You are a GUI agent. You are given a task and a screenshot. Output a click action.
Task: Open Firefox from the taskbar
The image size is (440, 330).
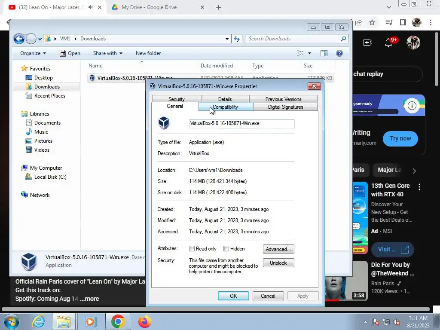coord(144,321)
